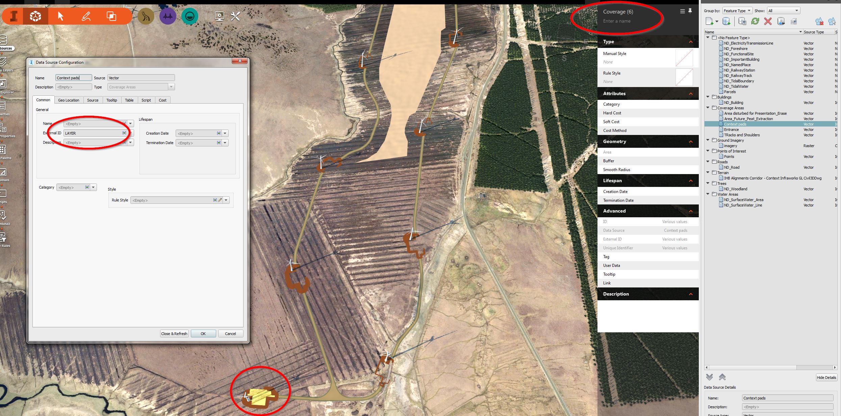Collapse the Coverage Areas tree group
This screenshot has width=841, height=416.
coord(708,108)
